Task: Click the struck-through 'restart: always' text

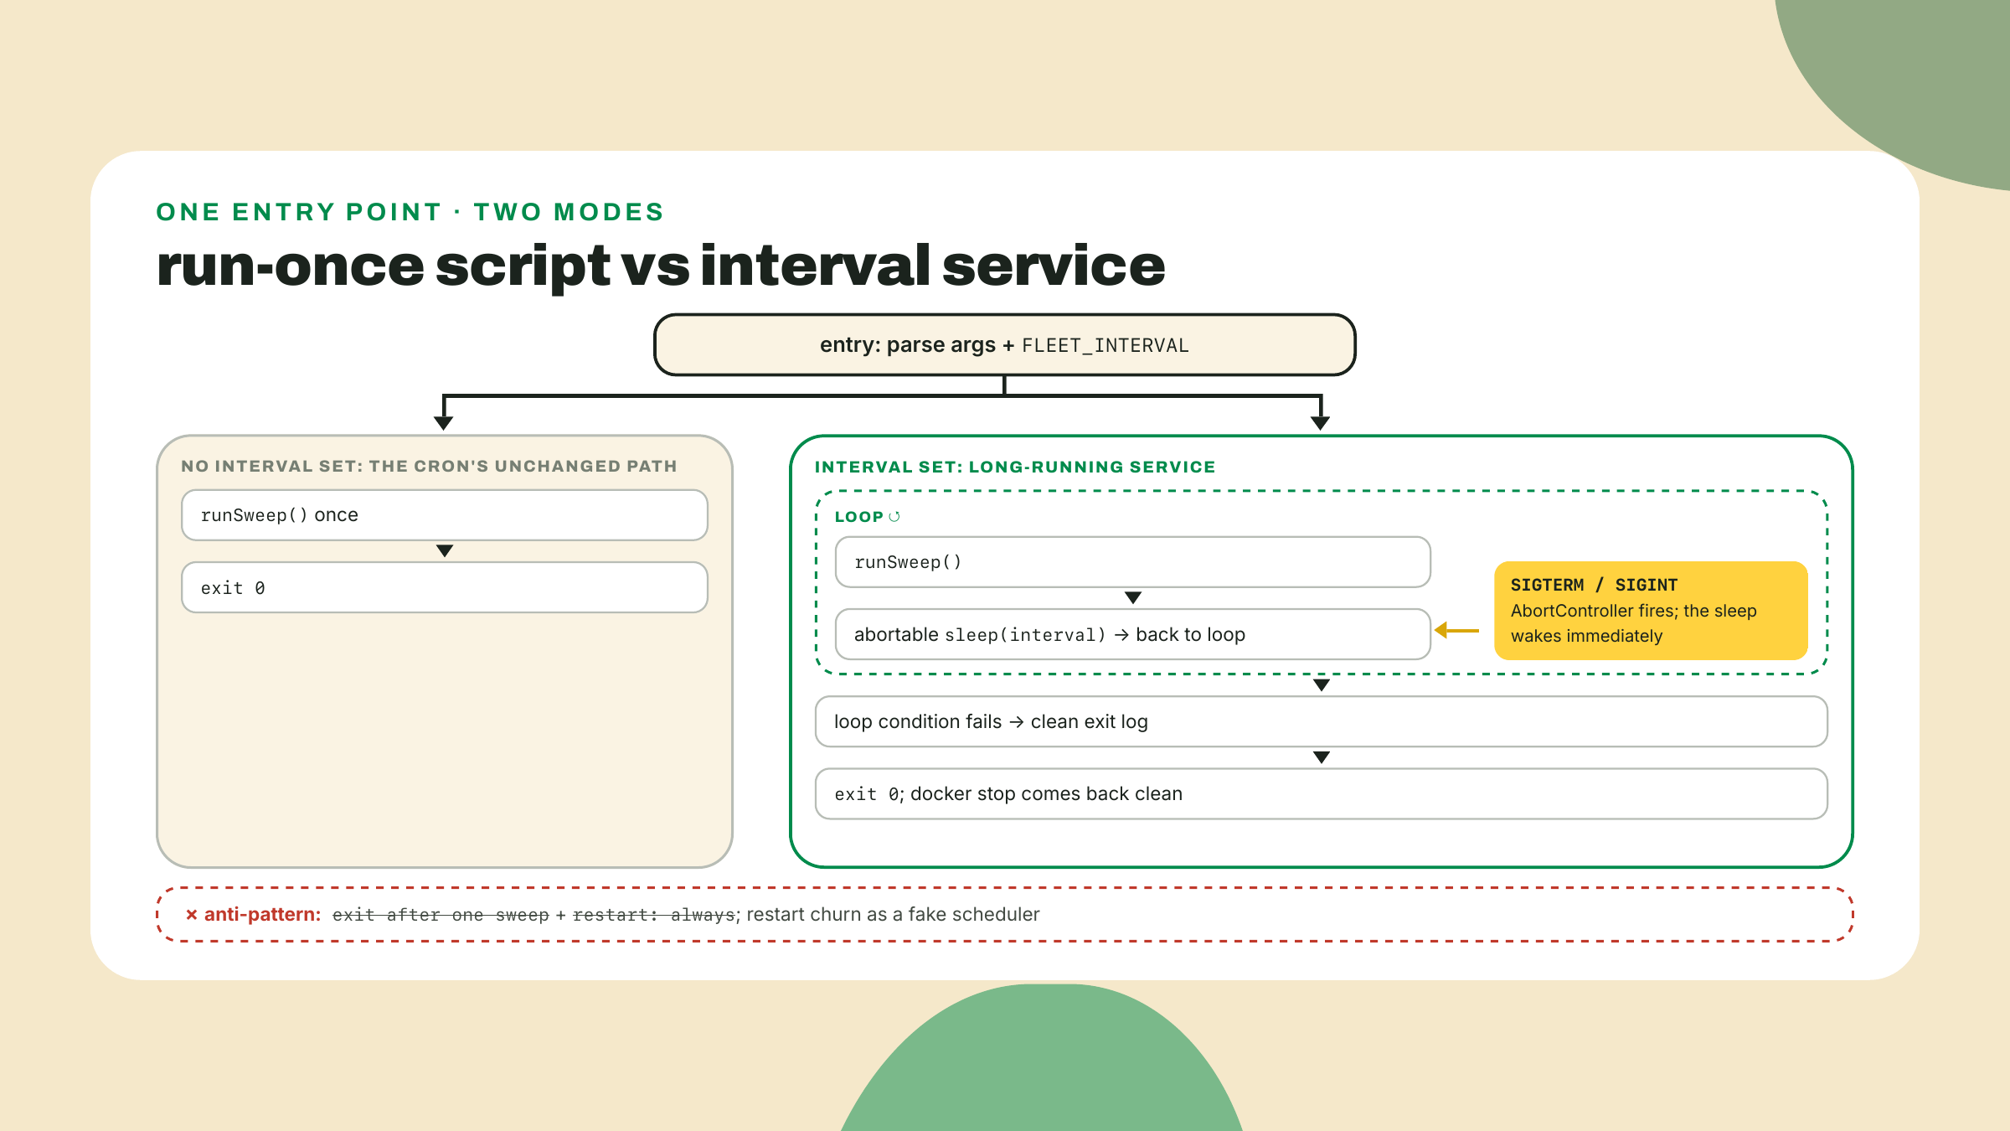Action: 654,915
